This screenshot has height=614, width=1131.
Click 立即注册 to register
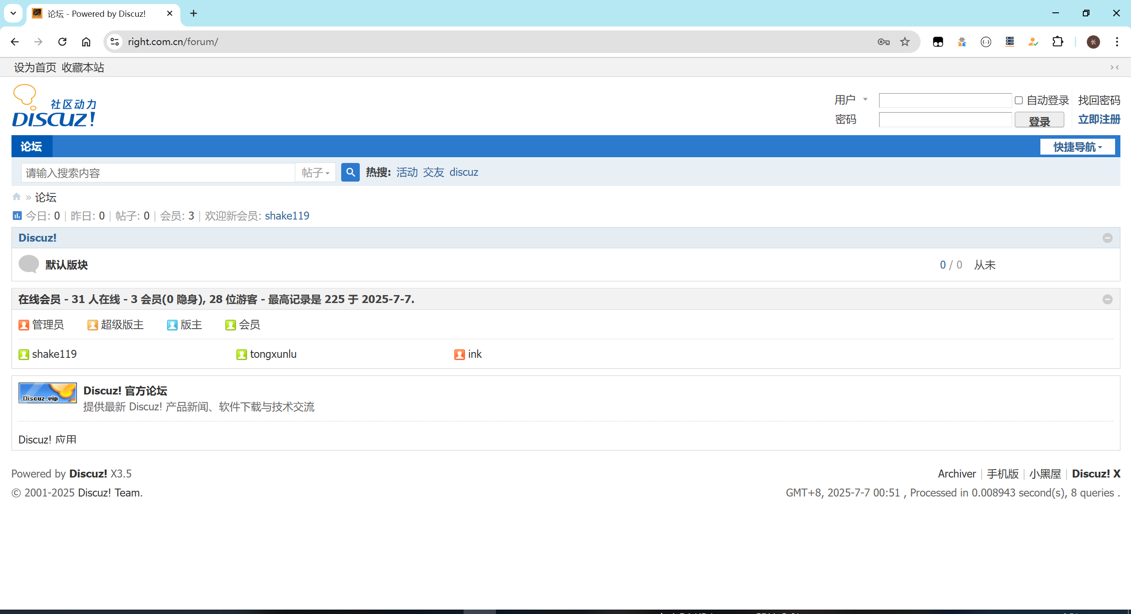coord(1099,120)
